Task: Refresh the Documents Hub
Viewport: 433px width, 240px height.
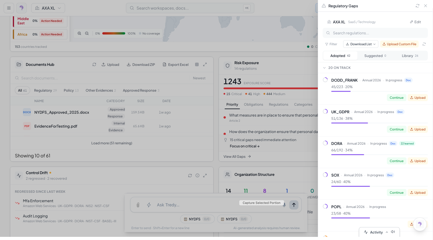Action: click(94, 64)
